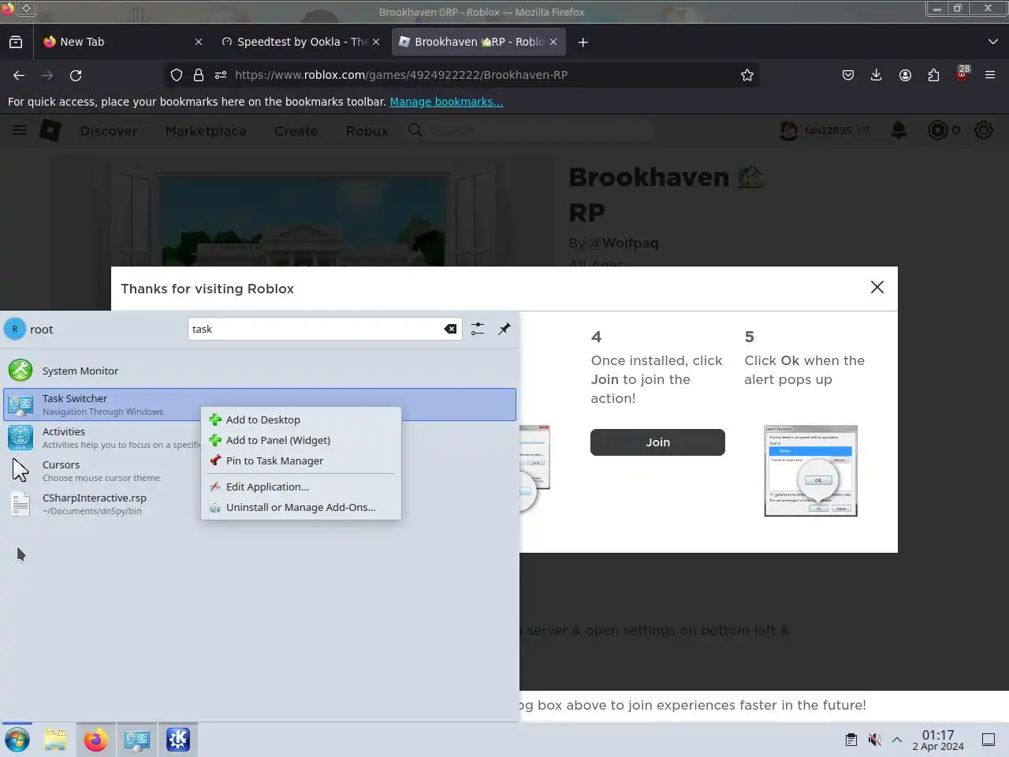This screenshot has width=1009, height=757.
Task: Click show desktop button in taskbar
Action: pyautogui.click(x=989, y=740)
